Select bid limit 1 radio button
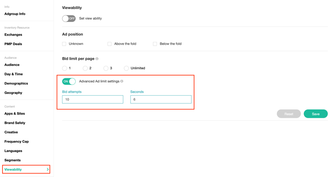Screen dimensions: 333x177 [65, 68]
